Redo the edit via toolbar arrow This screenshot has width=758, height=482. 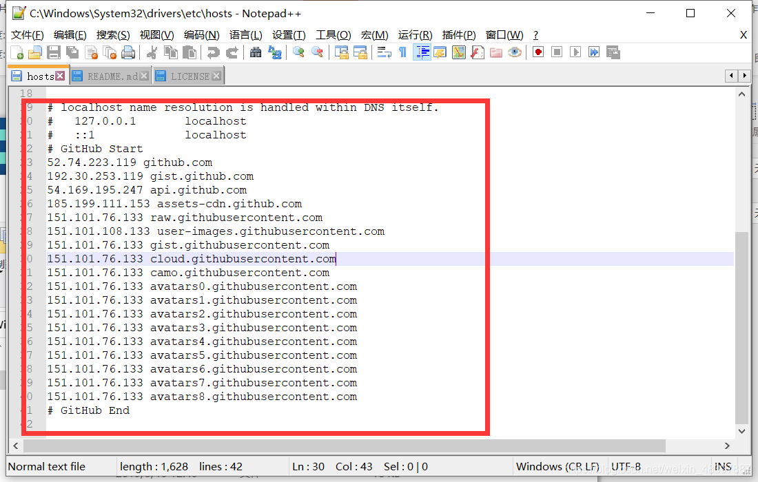[x=232, y=52]
